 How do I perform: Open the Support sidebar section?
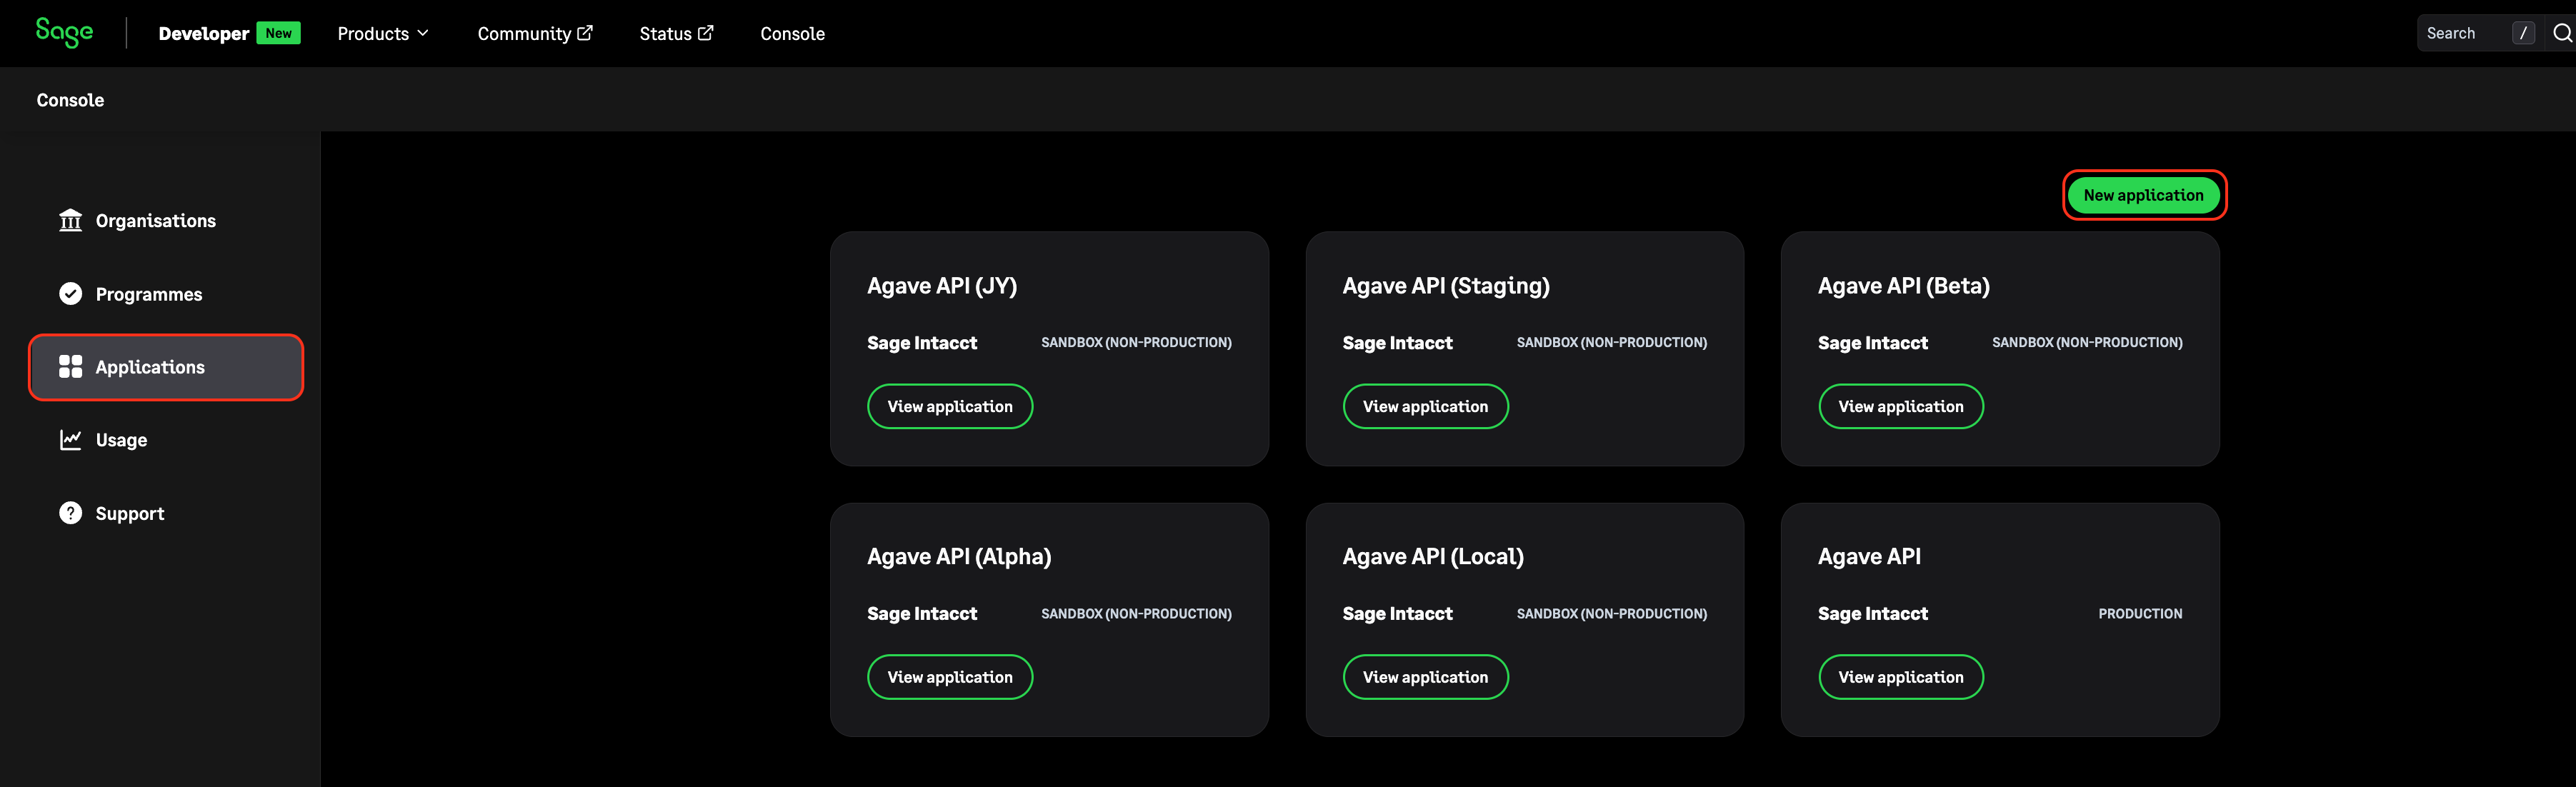tap(166, 513)
